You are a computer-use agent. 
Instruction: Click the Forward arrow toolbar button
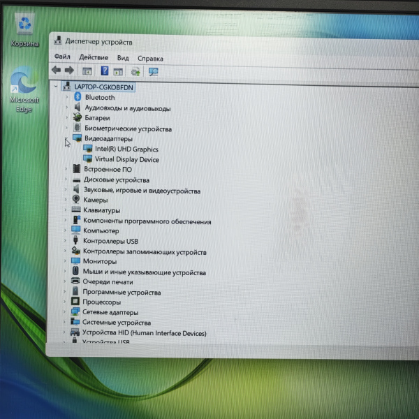coord(69,71)
